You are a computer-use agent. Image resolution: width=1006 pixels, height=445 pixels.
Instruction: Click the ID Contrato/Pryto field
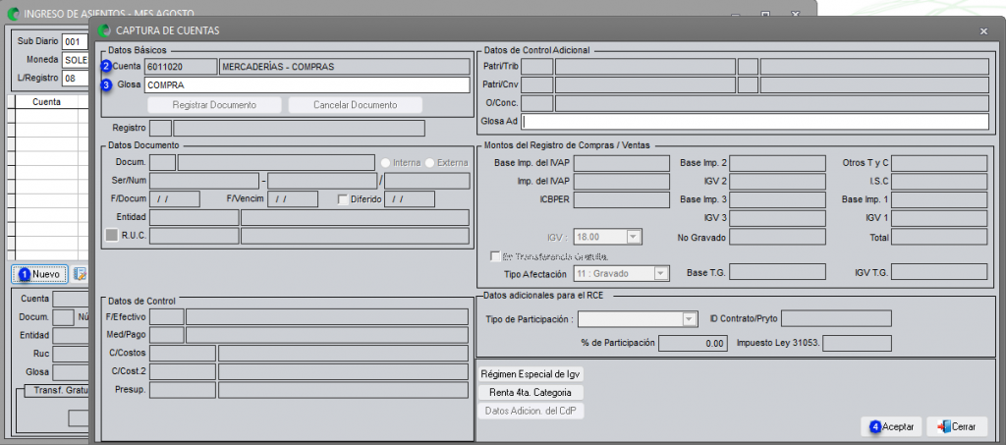(x=836, y=318)
